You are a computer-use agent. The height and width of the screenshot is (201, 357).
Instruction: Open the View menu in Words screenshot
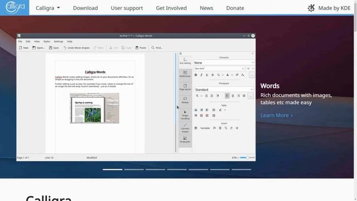click(x=37, y=41)
